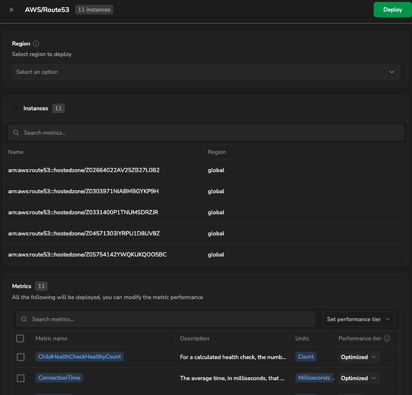This screenshot has width=412, height=395.
Task: Focus the Metrics search metrics field
Action: (166, 319)
